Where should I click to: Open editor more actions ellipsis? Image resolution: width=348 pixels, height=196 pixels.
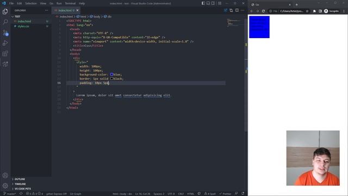click(x=243, y=10)
